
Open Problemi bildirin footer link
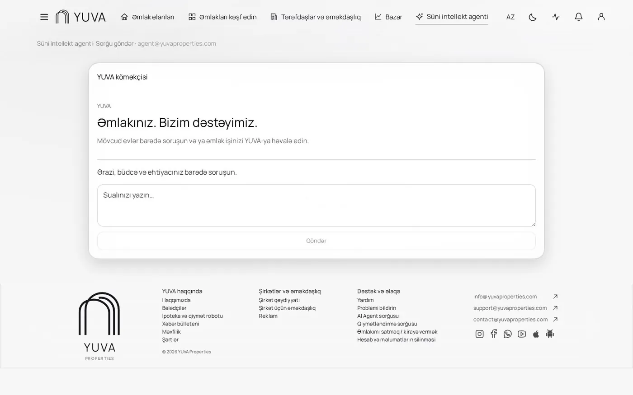377,308
